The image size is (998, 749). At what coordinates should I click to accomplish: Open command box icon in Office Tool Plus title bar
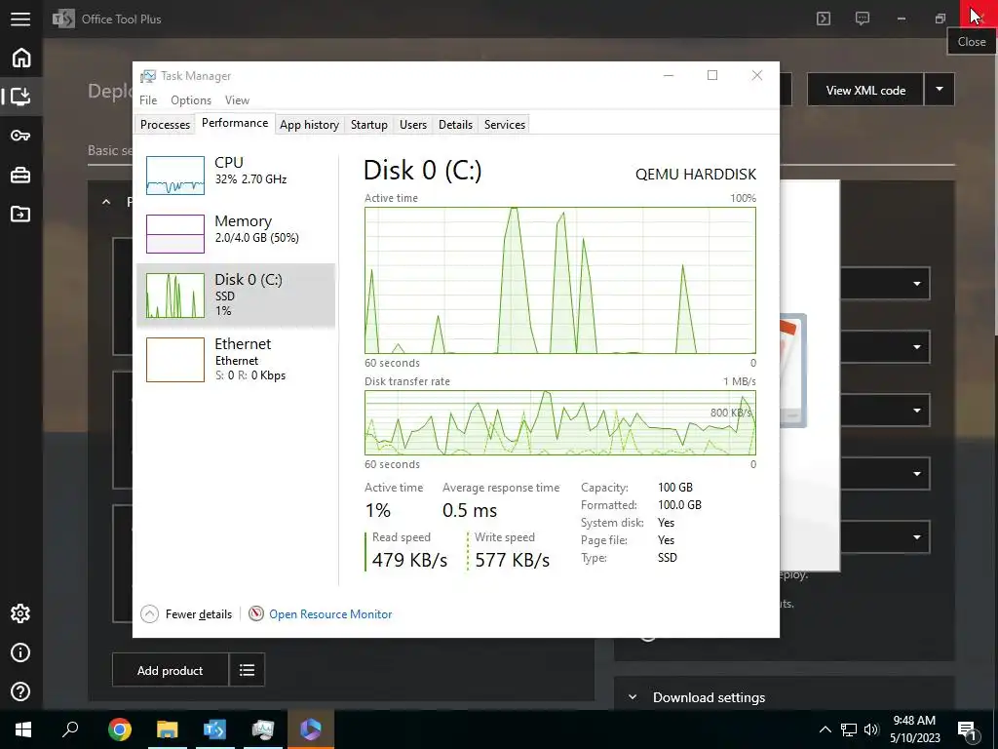pyautogui.click(x=824, y=19)
